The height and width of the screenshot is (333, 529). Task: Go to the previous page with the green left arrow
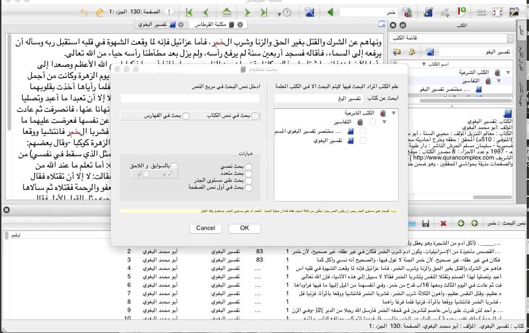tap(206, 13)
